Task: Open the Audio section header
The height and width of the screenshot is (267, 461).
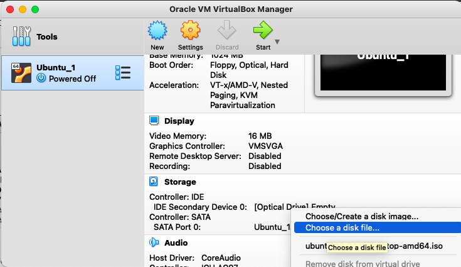Action: [x=176, y=243]
